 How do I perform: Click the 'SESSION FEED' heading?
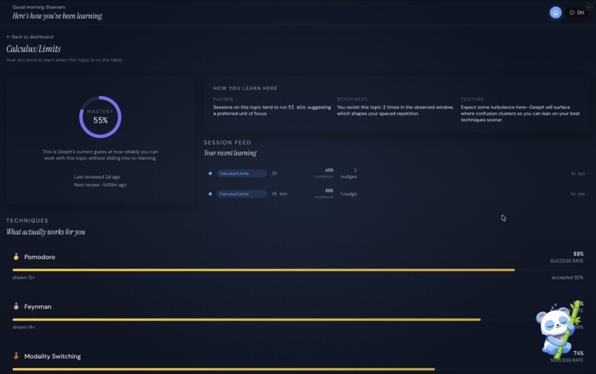[x=227, y=143]
